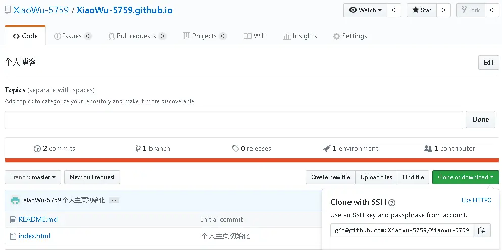The image size is (502, 250).
Task: Open the XiaoWu-5759.github.io repository link
Action: click(125, 10)
